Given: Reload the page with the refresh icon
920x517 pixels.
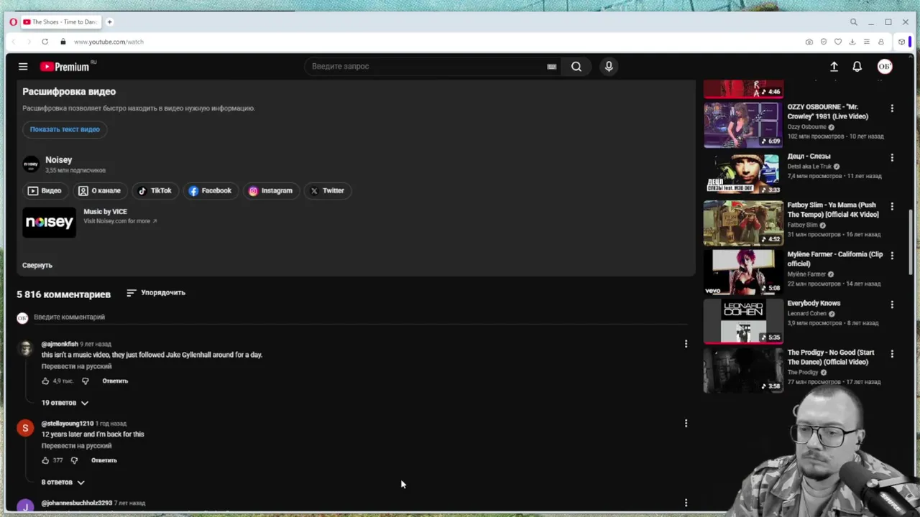Looking at the screenshot, I should 45,42.
